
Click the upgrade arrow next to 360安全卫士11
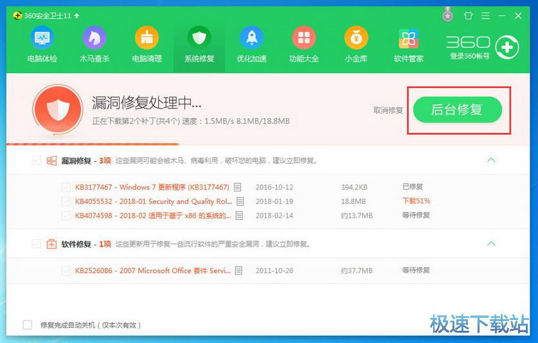coord(76,16)
